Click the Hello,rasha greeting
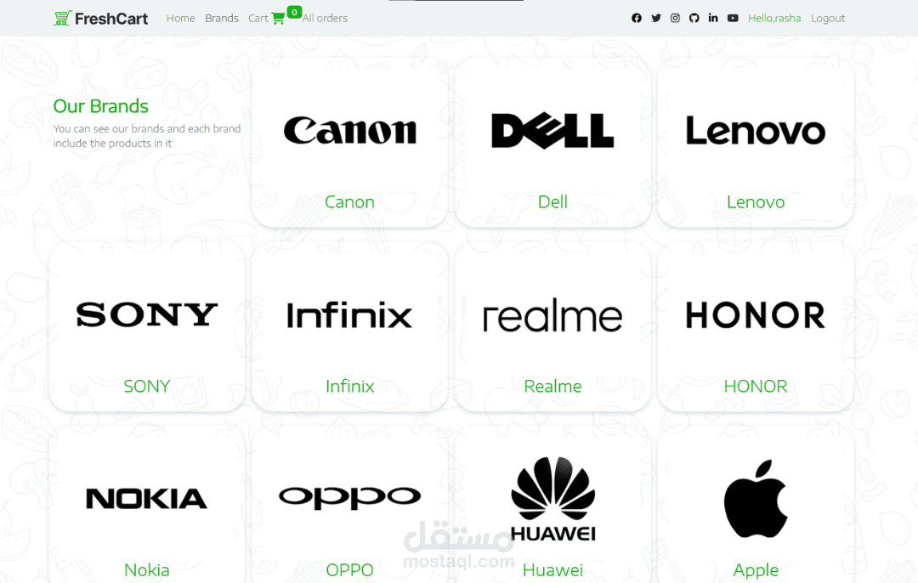The image size is (918, 583). coord(774,18)
